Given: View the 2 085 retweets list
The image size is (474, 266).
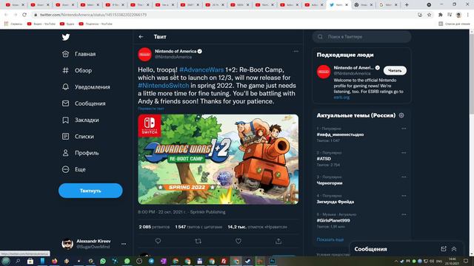Looking at the screenshot, I should 154,227.
